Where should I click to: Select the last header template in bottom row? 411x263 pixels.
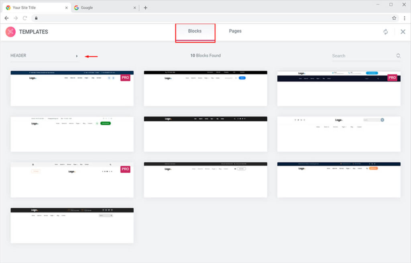point(72,225)
